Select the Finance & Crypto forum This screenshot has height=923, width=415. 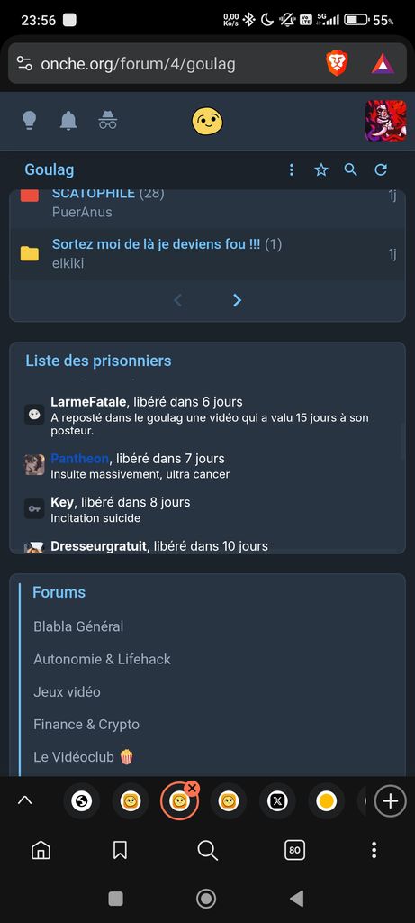point(86,724)
